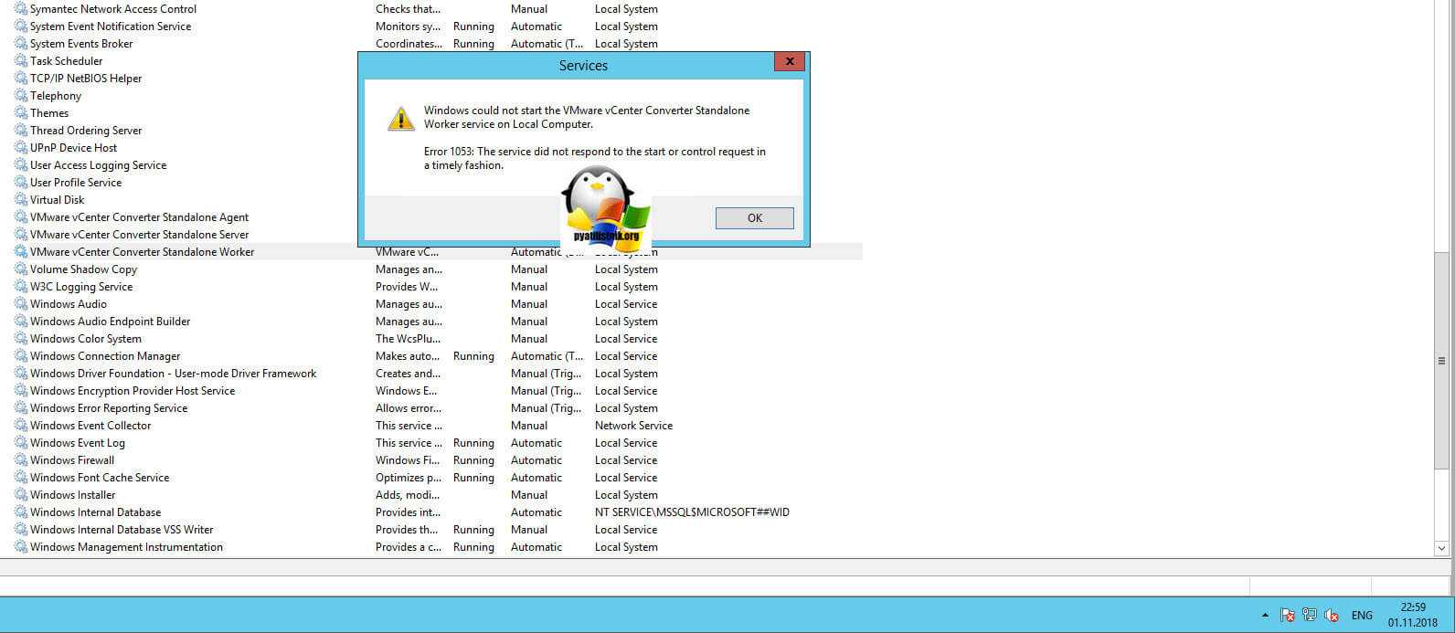The width and height of the screenshot is (1455, 633).
Task: Select the Windows Event Log service
Action: [77, 443]
